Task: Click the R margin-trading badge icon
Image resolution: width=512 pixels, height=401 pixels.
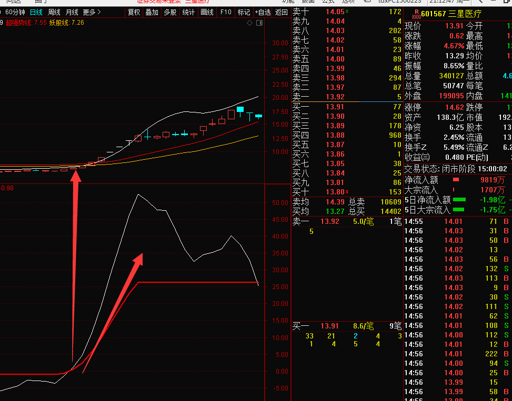Action: 416,14
